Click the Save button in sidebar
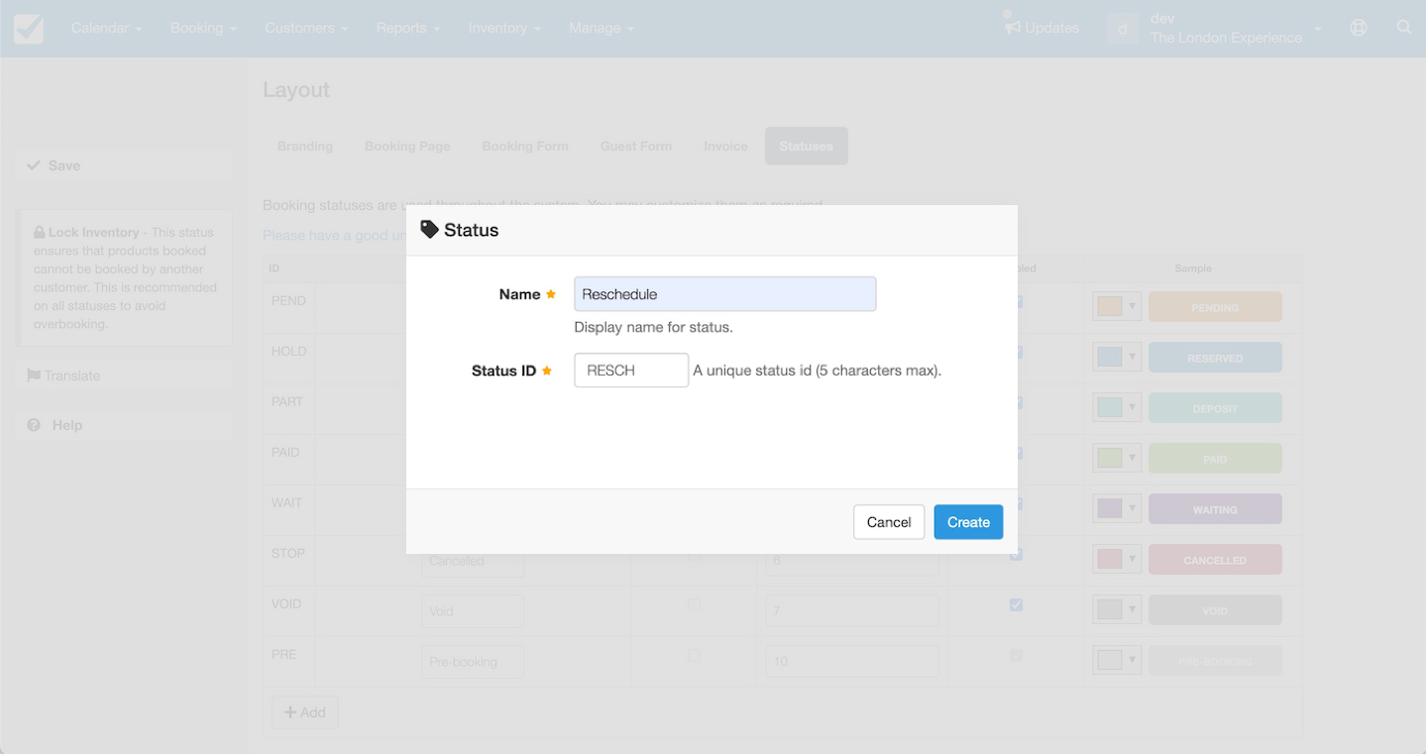 point(124,165)
